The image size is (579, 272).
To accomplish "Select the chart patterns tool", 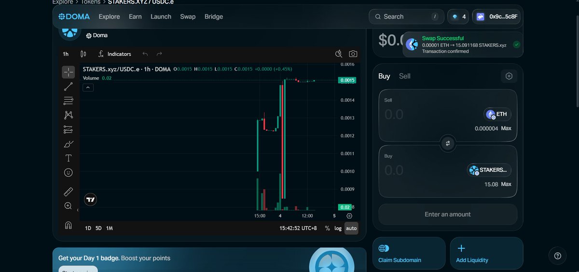I will tap(68, 115).
